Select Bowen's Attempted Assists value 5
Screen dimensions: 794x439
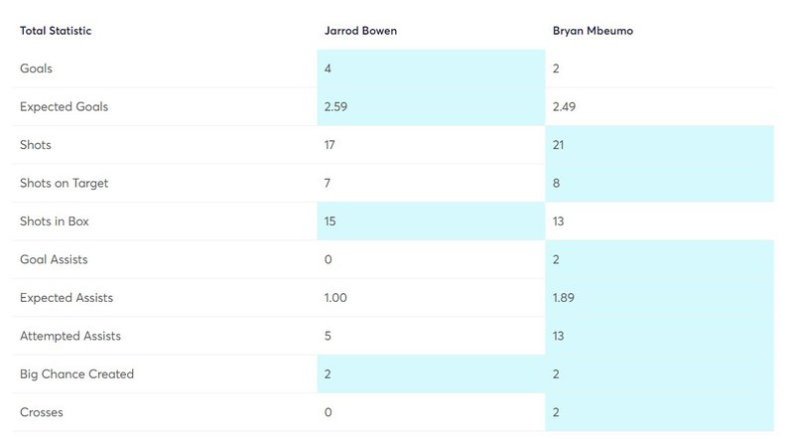click(328, 336)
